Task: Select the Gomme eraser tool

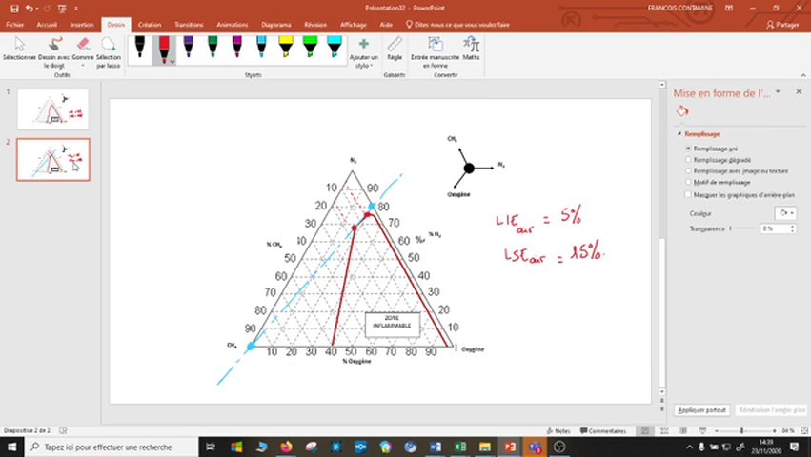Action: [x=82, y=46]
